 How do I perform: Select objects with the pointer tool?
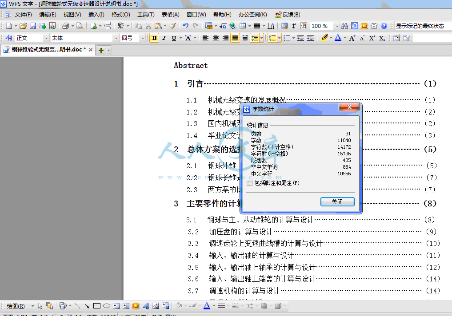click(x=40, y=306)
